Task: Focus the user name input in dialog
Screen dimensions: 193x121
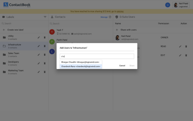Action: tap(97, 56)
